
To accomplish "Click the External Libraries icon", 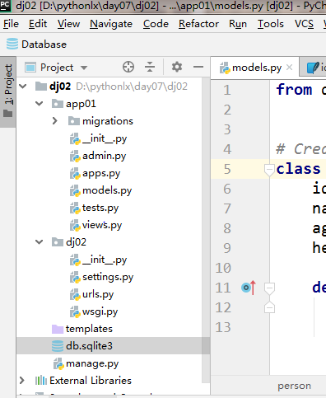I will click(x=41, y=381).
